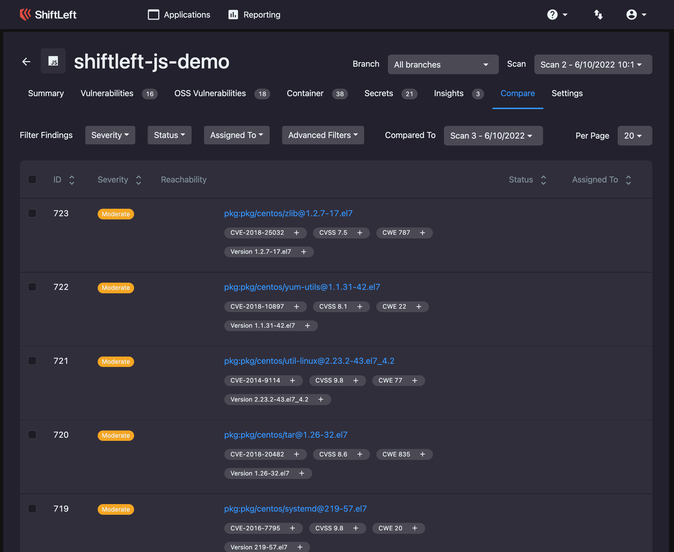Click plus on CVE-2016-7795 tag
Screen dimensions: 674x552
pyautogui.click(x=292, y=528)
